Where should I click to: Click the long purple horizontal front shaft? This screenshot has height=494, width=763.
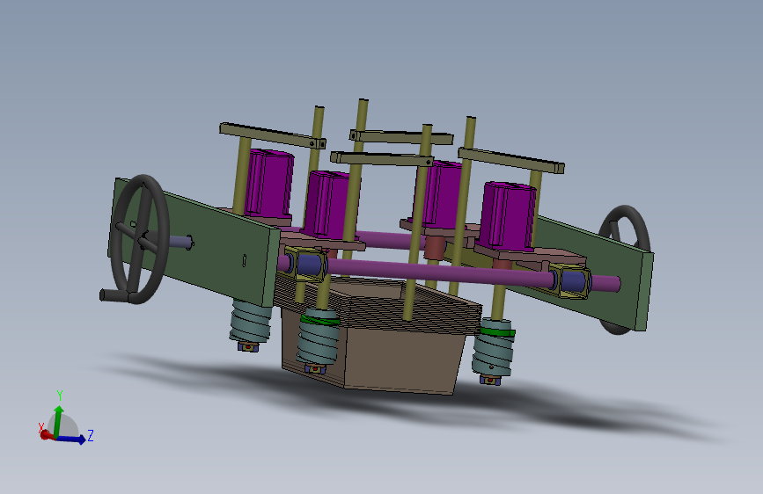(440, 272)
